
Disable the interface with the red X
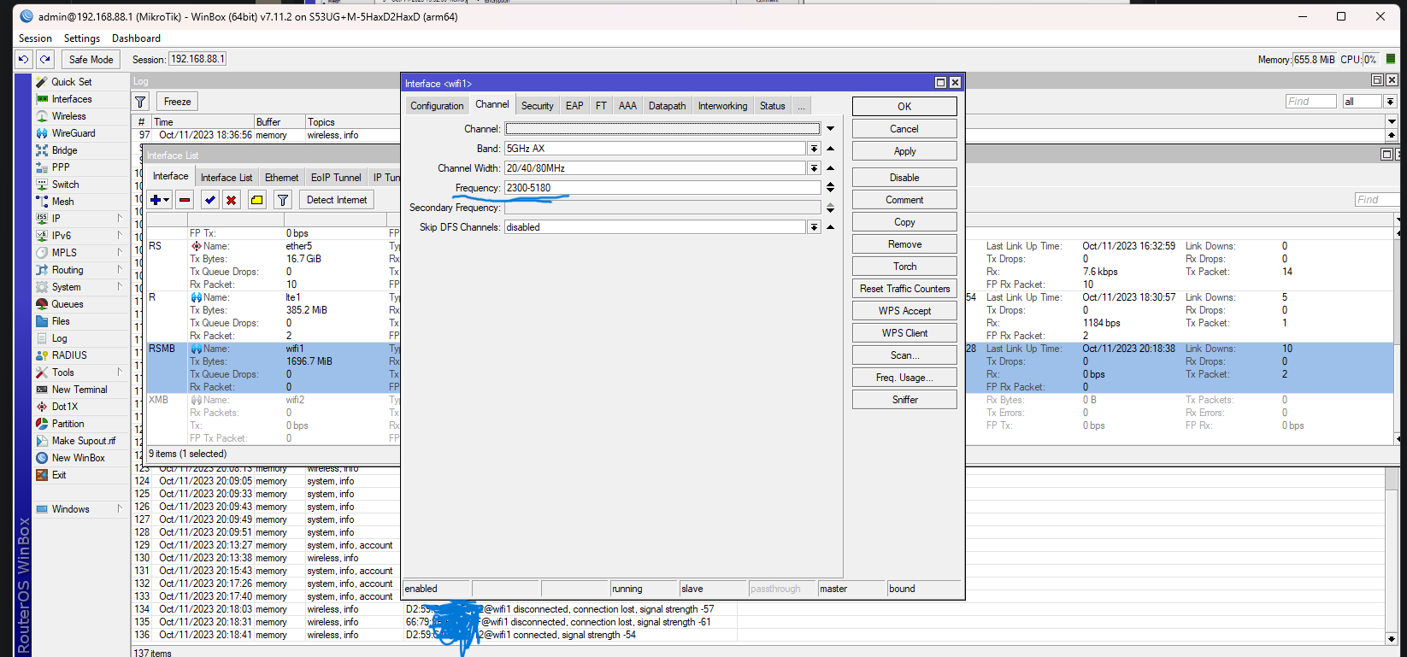232,200
